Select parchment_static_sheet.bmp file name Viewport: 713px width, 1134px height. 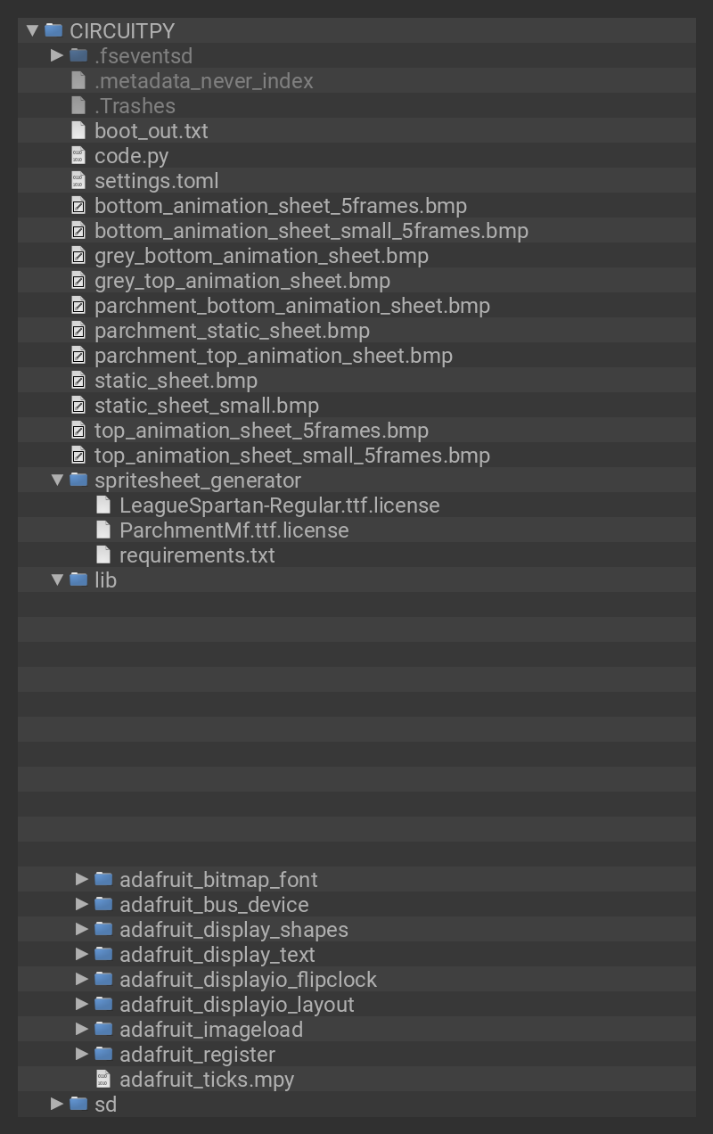point(232,331)
